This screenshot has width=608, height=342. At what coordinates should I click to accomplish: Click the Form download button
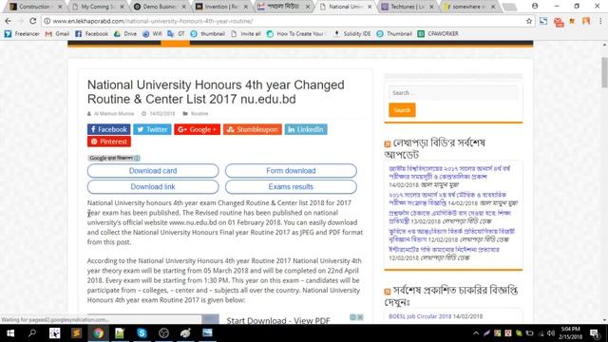pyautogui.click(x=291, y=171)
